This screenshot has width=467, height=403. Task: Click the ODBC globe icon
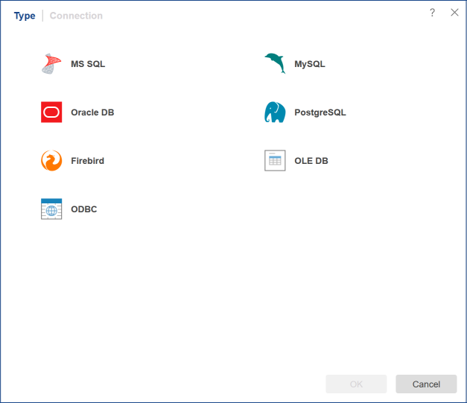pos(51,209)
